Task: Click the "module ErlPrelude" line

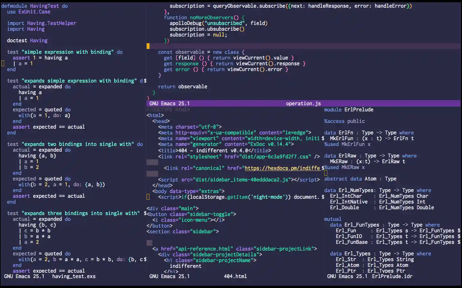Action: [x=349, y=109]
